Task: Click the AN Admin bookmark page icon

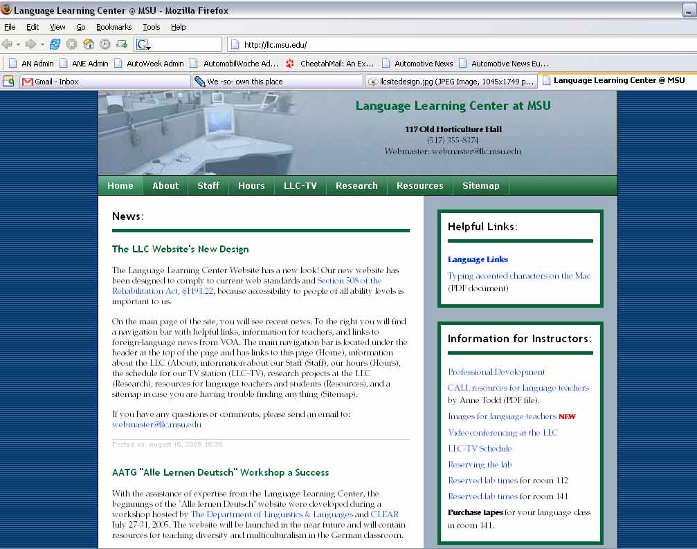Action: (x=13, y=64)
